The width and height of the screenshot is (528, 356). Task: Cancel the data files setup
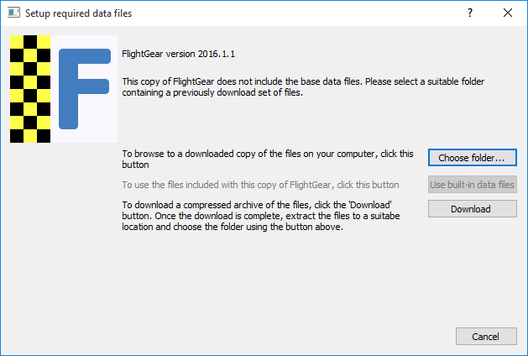[486, 337]
